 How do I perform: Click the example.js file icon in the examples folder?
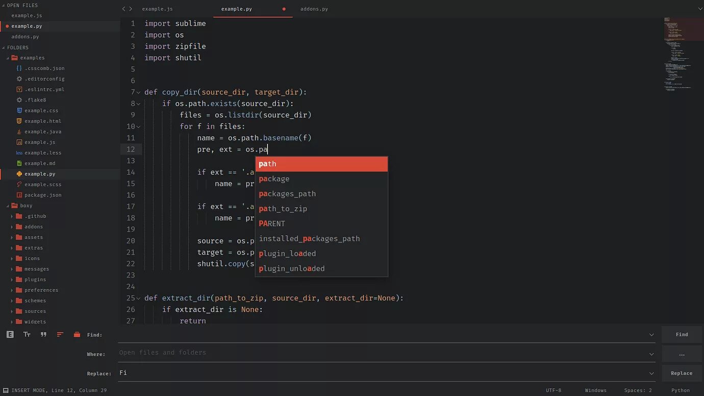point(19,142)
